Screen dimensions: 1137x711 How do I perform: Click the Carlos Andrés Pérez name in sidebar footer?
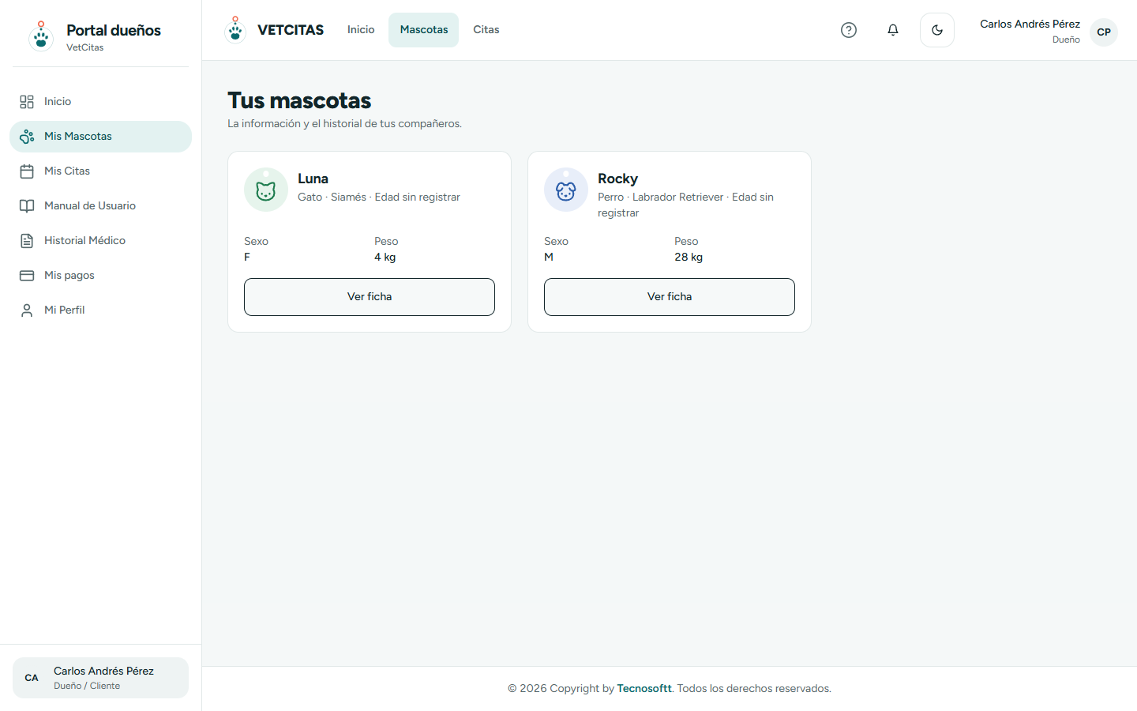(103, 671)
